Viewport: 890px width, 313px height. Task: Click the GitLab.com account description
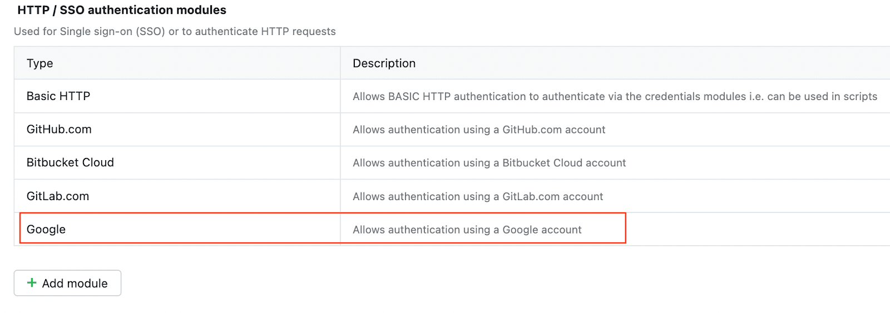(x=478, y=196)
